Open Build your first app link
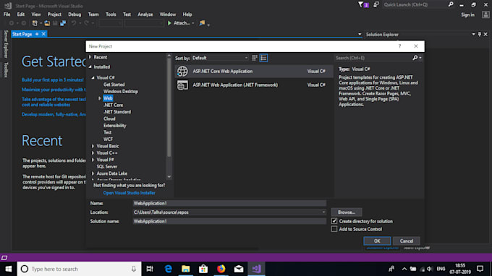Viewport: 492px width, 276px height. point(53,80)
